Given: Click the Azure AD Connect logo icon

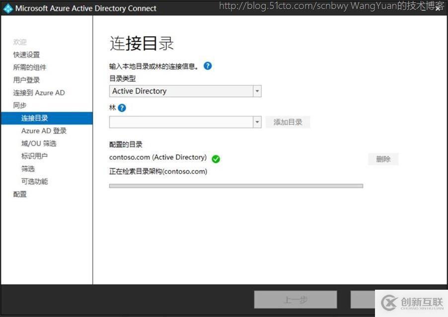Looking at the screenshot, I should 8,8.
